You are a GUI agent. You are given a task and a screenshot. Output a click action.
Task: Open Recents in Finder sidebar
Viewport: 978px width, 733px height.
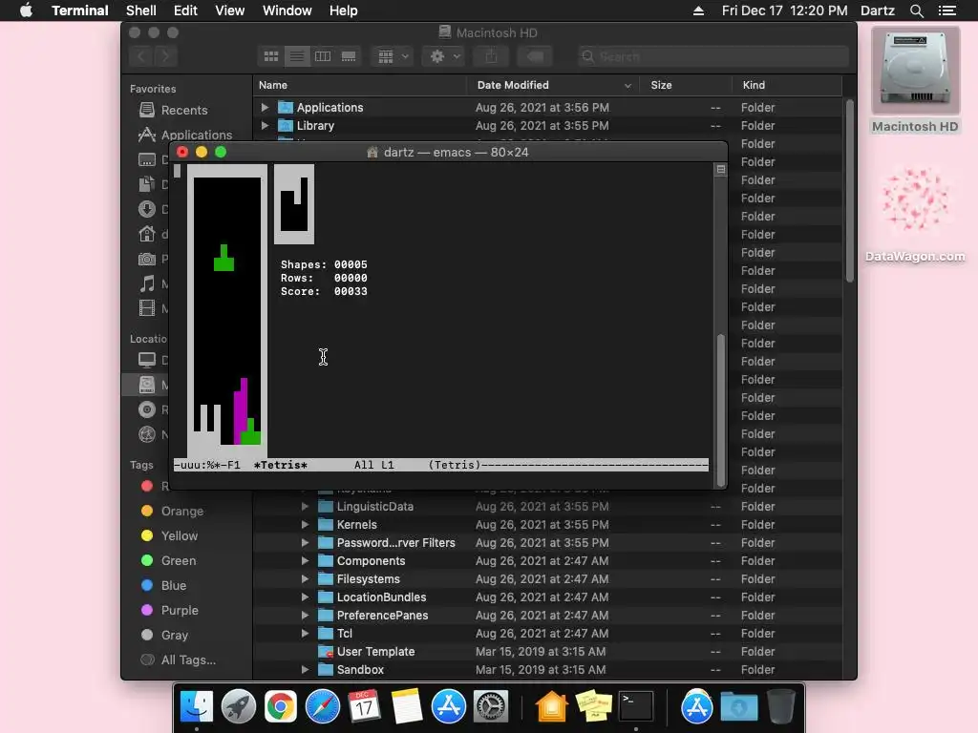pyautogui.click(x=184, y=110)
